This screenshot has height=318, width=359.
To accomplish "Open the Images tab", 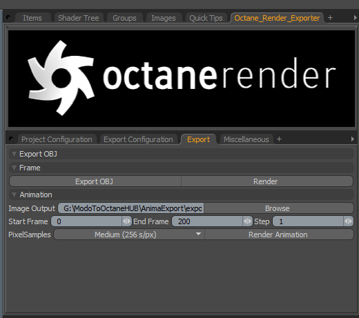I will [x=164, y=18].
